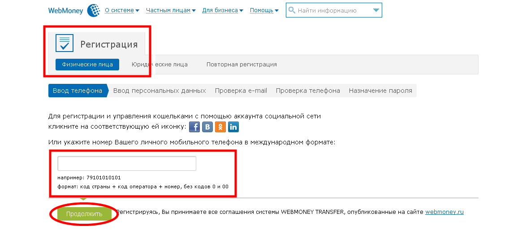Open the Частным лицам dropdown menu
509x243 pixels.
171,10
